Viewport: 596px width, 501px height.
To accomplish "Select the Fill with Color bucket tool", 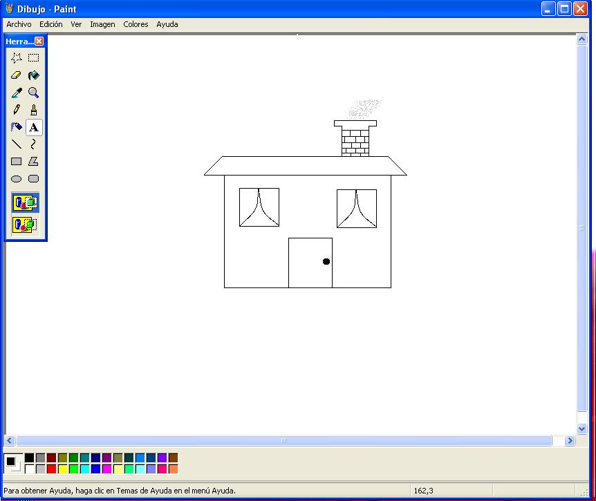I will click(x=33, y=75).
